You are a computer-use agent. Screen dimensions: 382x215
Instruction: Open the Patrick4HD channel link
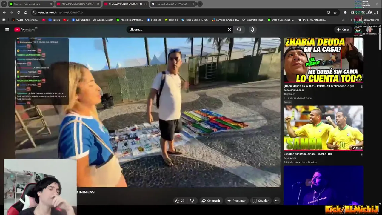pyautogui.click(x=290, y=158)
